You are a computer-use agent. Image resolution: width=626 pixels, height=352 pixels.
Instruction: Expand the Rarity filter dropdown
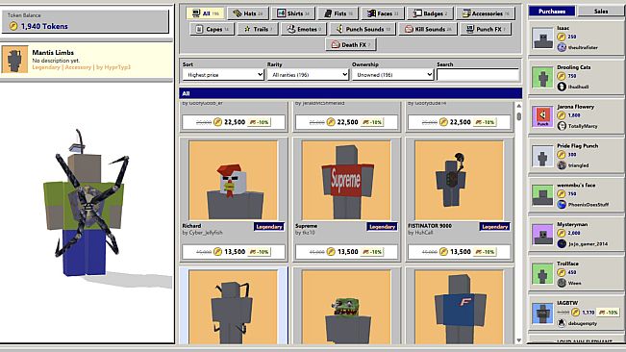[308, 75]
